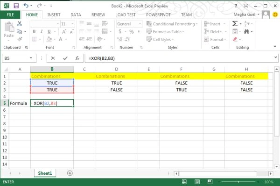Decrease indent of cell
Screen dimensions: 280x186
(82, 39)
